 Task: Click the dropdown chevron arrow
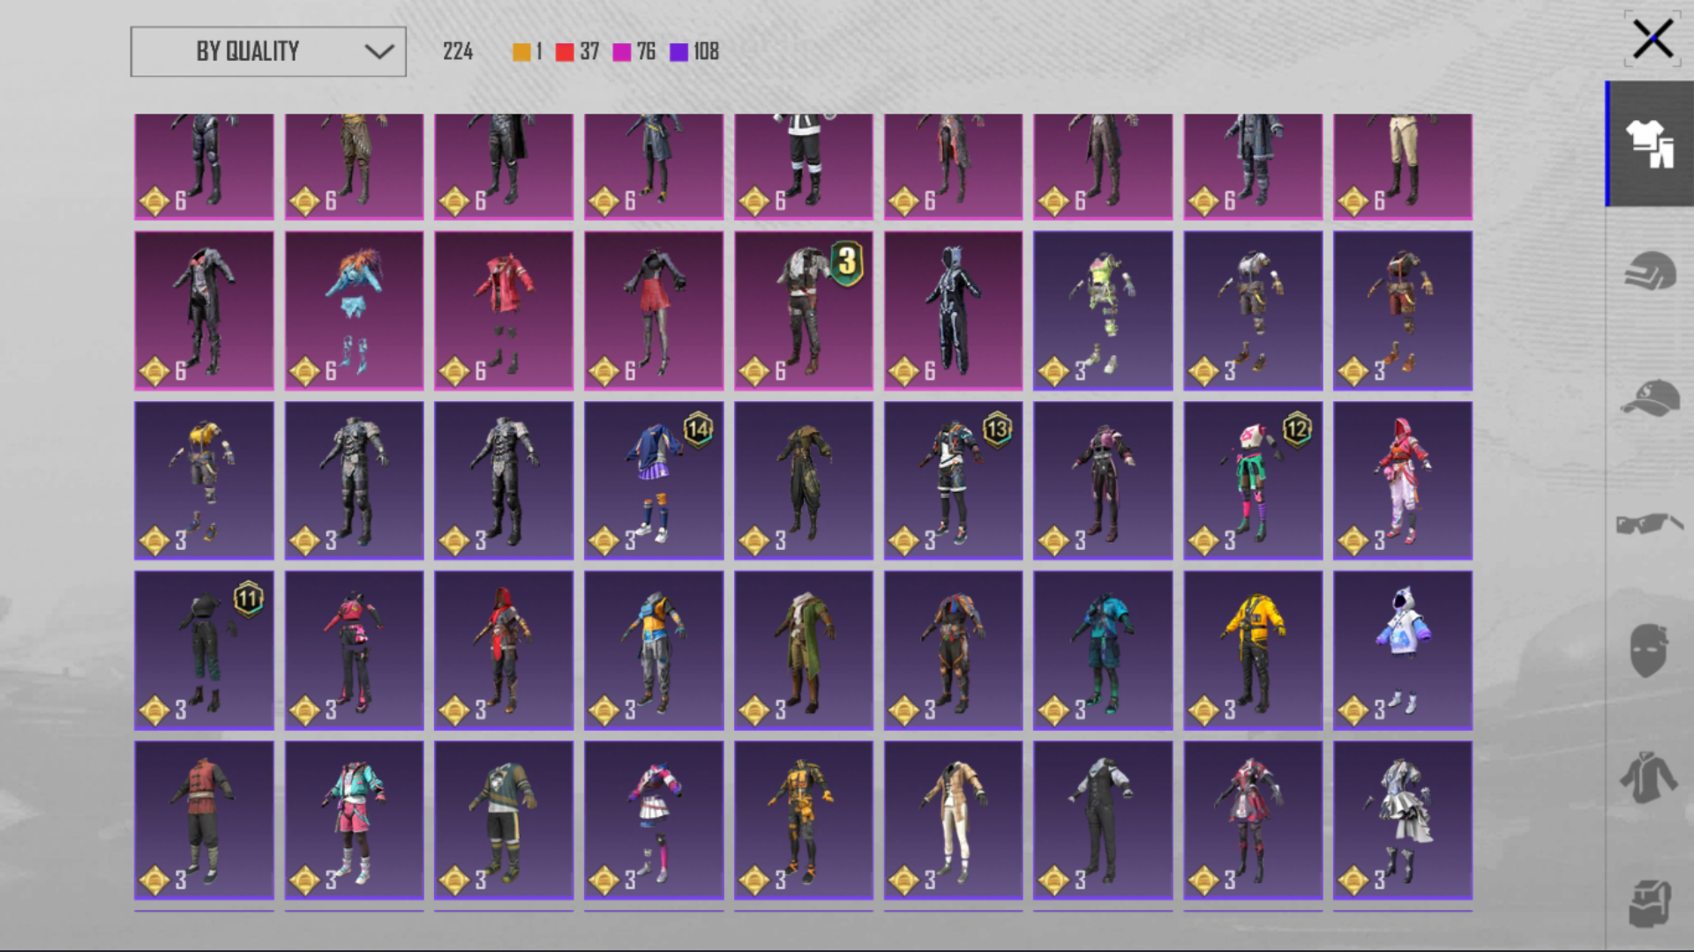coord(379,51)
